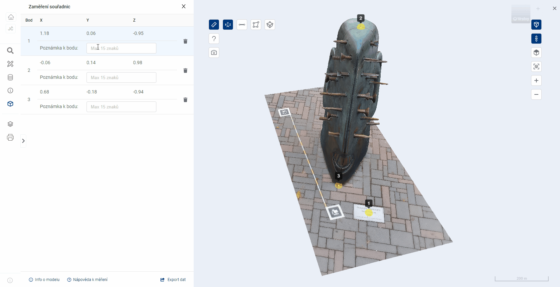This screenshot has width=560, height=287.
Task: Select the XYZ coordinate measurement tool
Action: (x=228, y=25)
